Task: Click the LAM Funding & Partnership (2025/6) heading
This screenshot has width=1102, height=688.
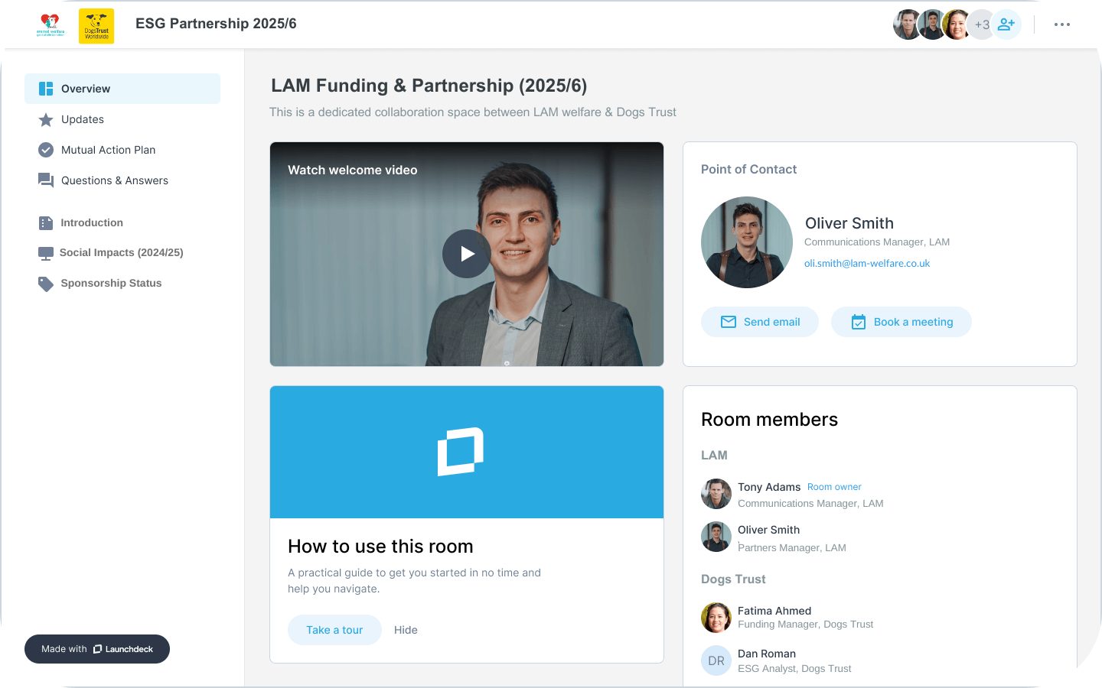Action: pos(429,86)
